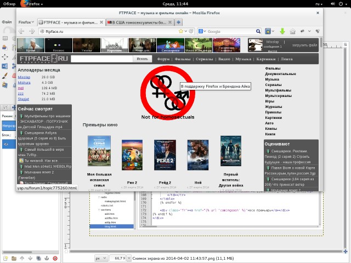This screenshot has width=351, height=263.
Task: Open uploader Stapjet profile link
Action: click(x=24, y=99)
